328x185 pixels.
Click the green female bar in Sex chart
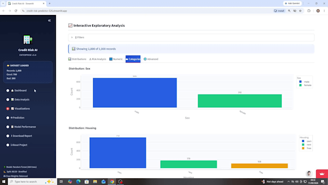240,101
